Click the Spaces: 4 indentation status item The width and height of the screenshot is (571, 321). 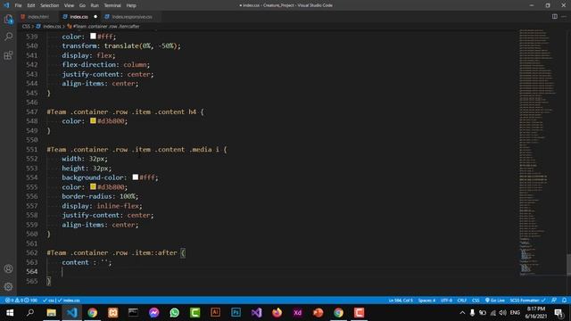pyautogui.click(x=426, y=300)
